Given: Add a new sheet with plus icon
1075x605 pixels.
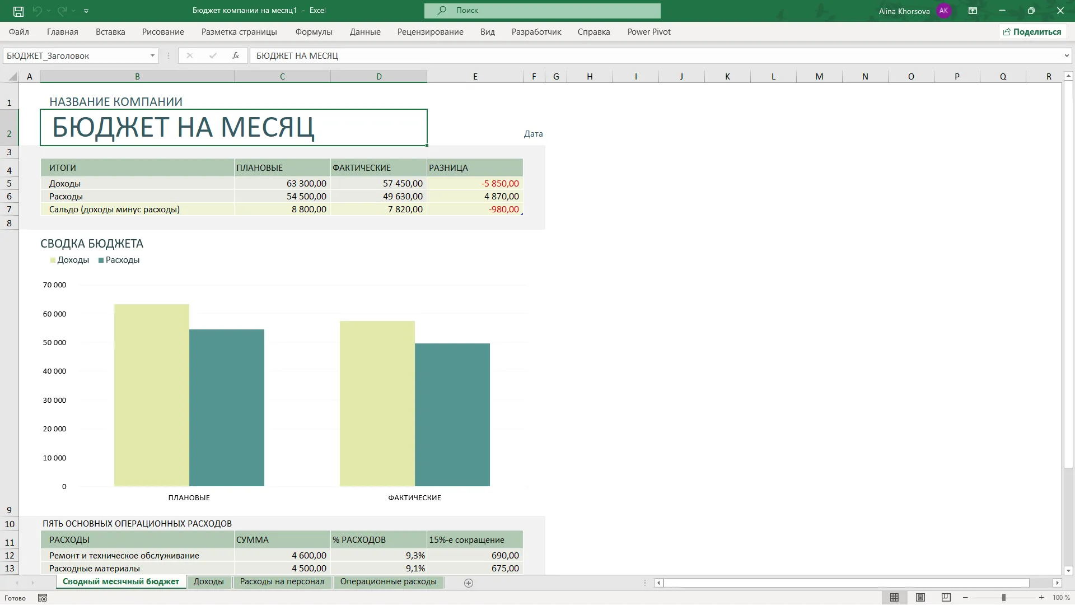Looking at the screenshot, I should coord(469,583).
